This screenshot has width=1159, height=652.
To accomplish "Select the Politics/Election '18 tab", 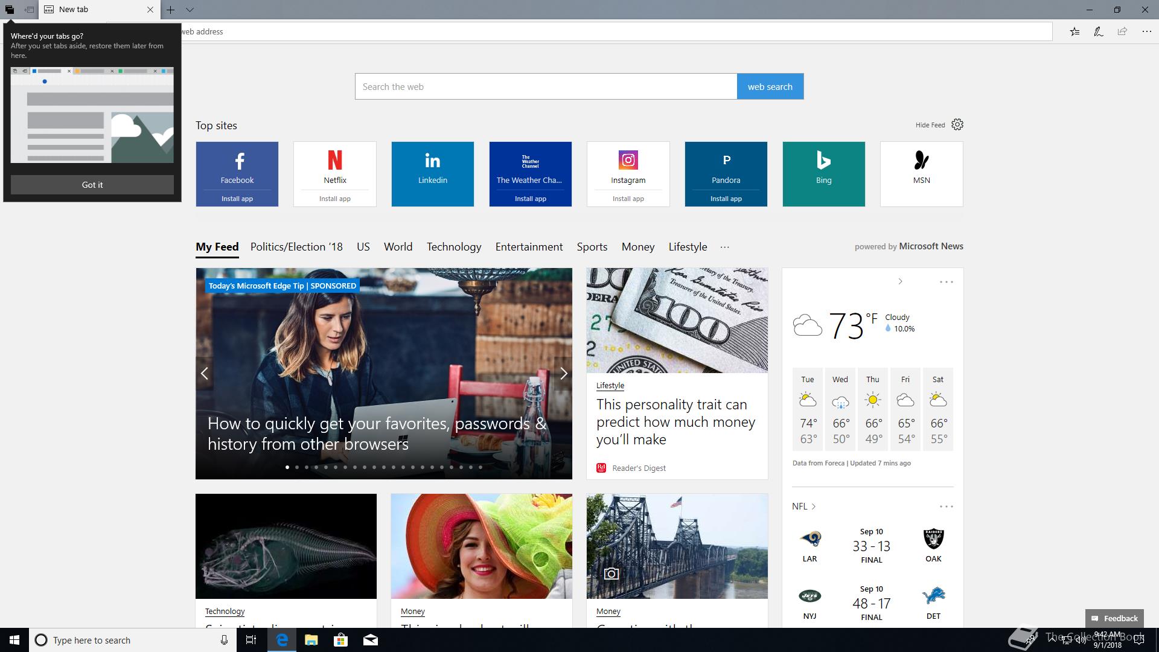I will [296, 247].
